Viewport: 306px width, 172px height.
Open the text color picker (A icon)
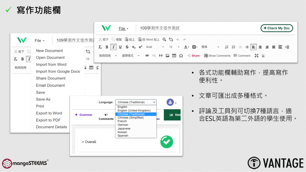[186, 47]
